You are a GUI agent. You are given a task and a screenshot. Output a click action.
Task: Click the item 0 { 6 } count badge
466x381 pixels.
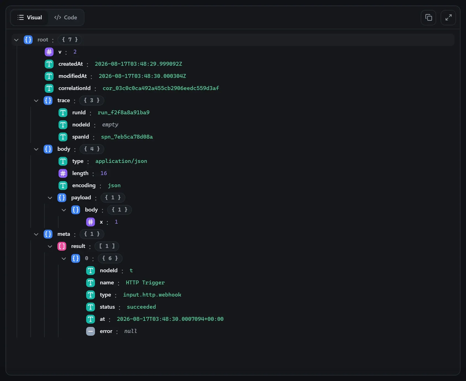(110, 258)
